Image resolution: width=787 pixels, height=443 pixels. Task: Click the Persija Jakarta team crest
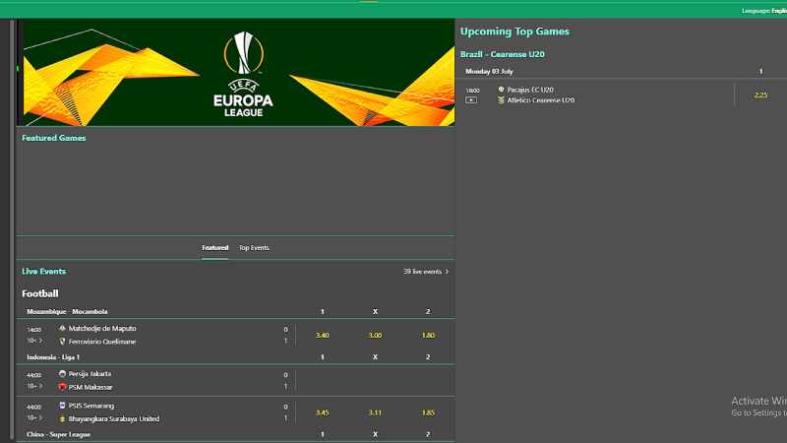tap(62, 374)
